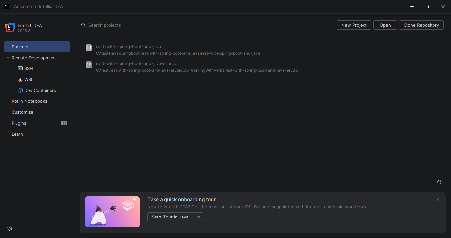Click the SSH terminal icon
The width and height of the screenshot is (451, 238).
pyautogui.click(x=20, y=68)
